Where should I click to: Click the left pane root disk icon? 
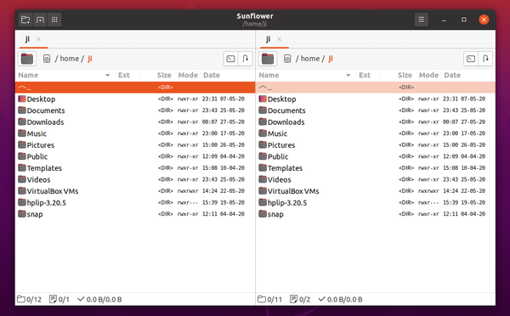tap(47, 59)
